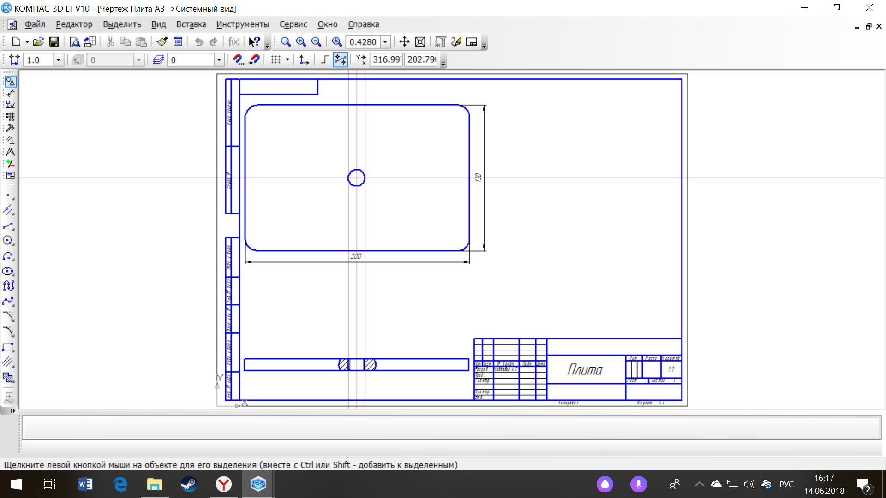The height and width of the screenshot is (498, 886).
Task: Toggle the grid display button
Action: pyautogui.click(x=275, y=59)
